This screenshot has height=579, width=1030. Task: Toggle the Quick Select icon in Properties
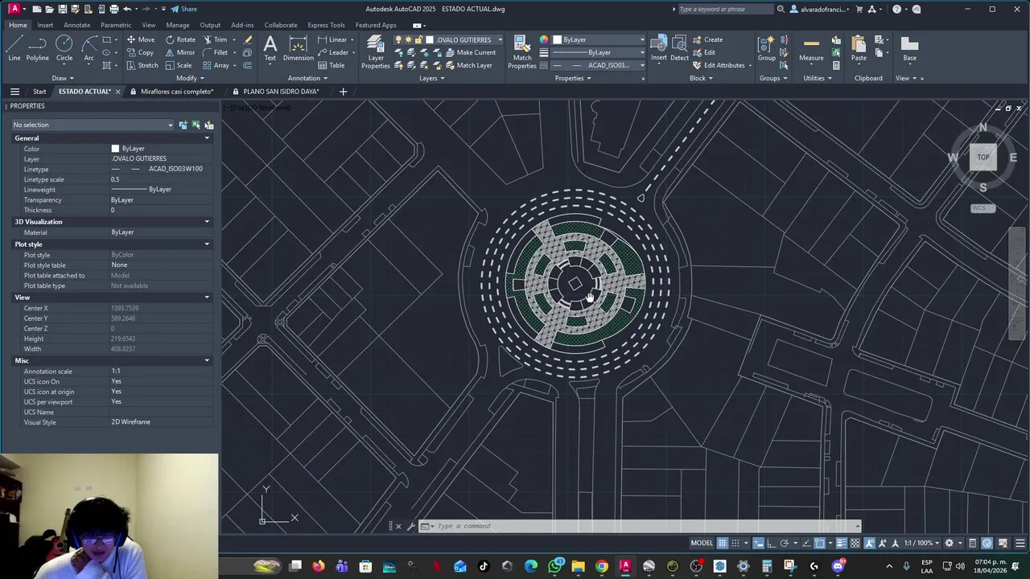[209, 125]
